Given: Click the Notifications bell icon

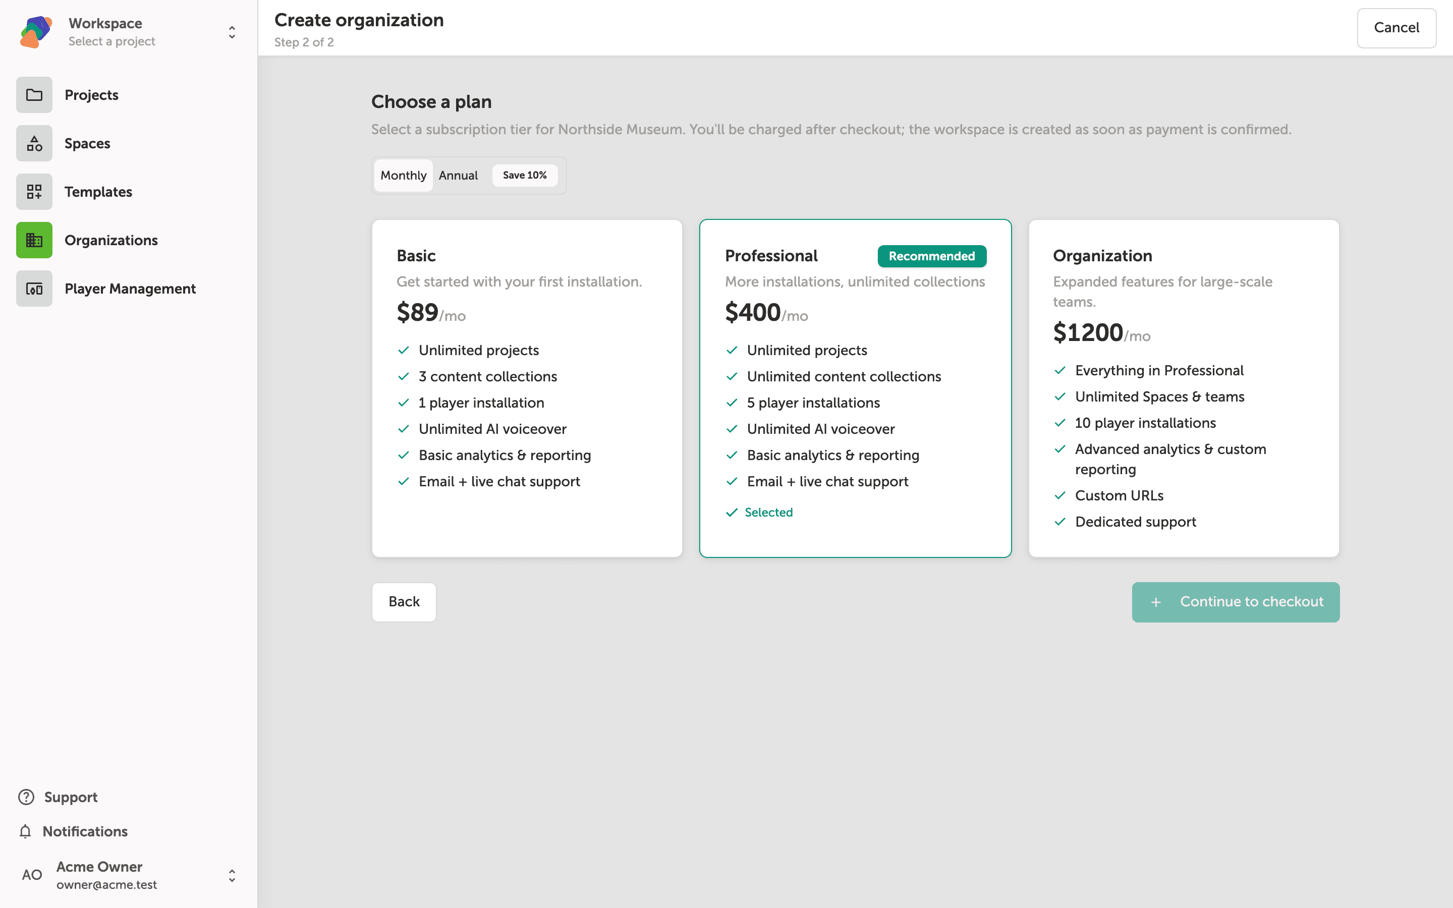Looking at the screenshot, I should [25, 831].
